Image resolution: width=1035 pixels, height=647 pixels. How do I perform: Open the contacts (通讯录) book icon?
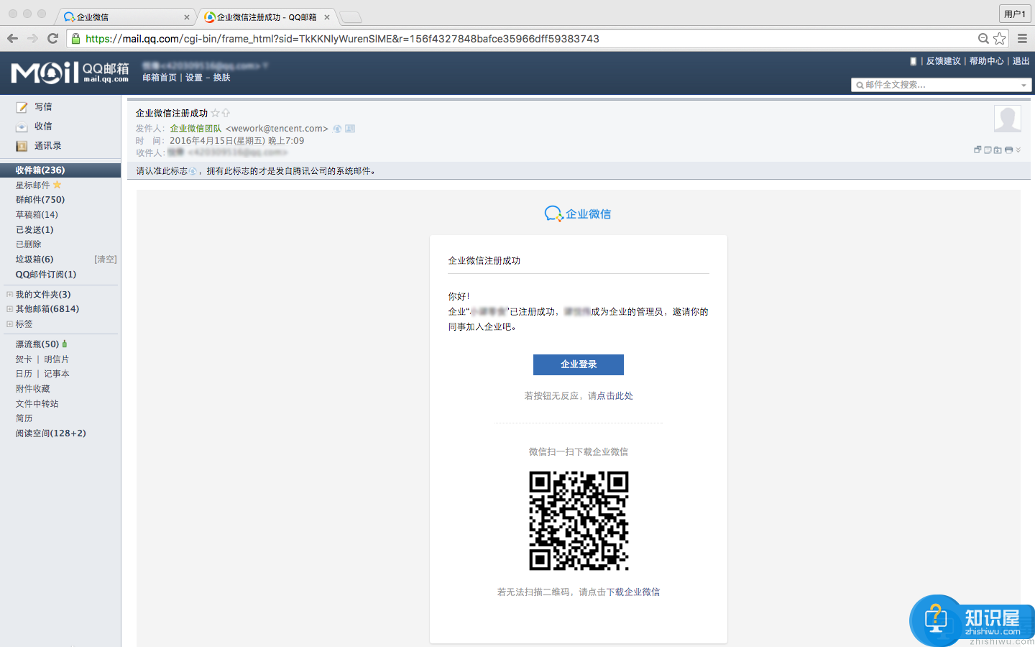click(x=22, y=146)
